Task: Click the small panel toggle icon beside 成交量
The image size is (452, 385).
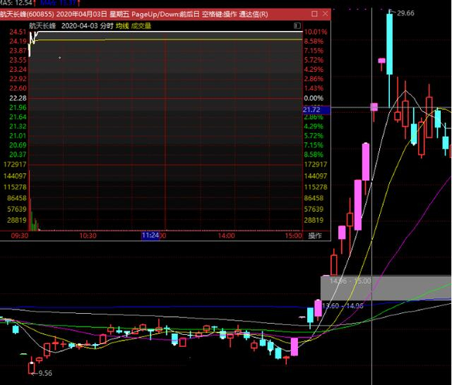Action: (x=297, y=25)
